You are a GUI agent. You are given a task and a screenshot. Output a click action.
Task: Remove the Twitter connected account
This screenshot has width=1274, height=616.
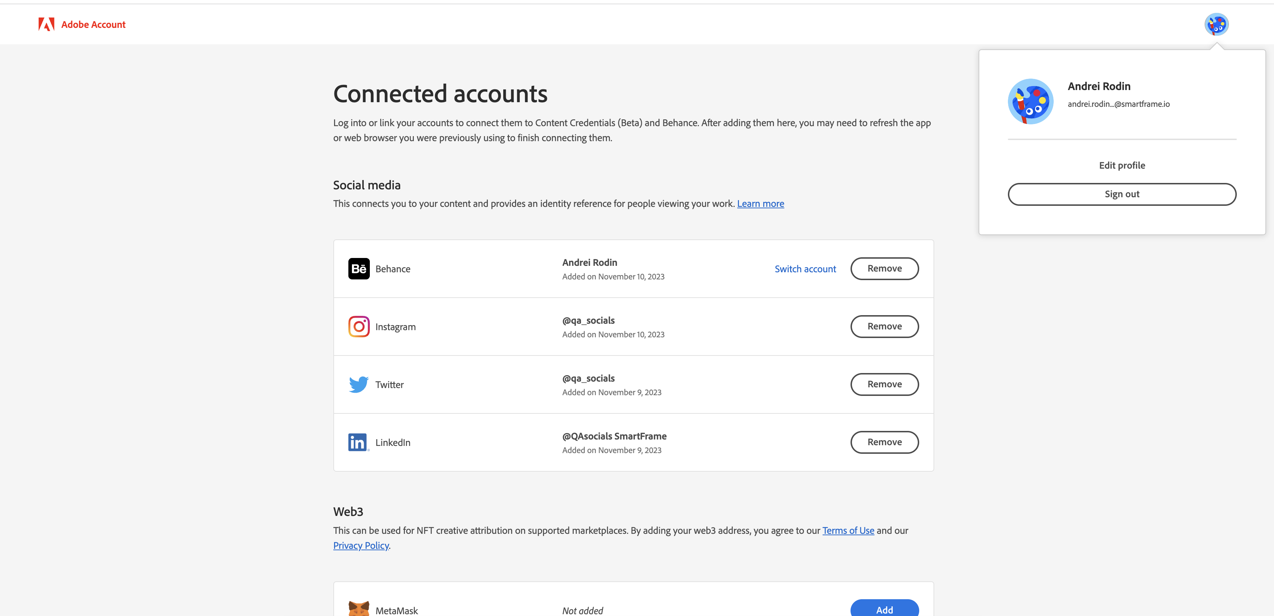pyautogui.click(x=884, y=384)
